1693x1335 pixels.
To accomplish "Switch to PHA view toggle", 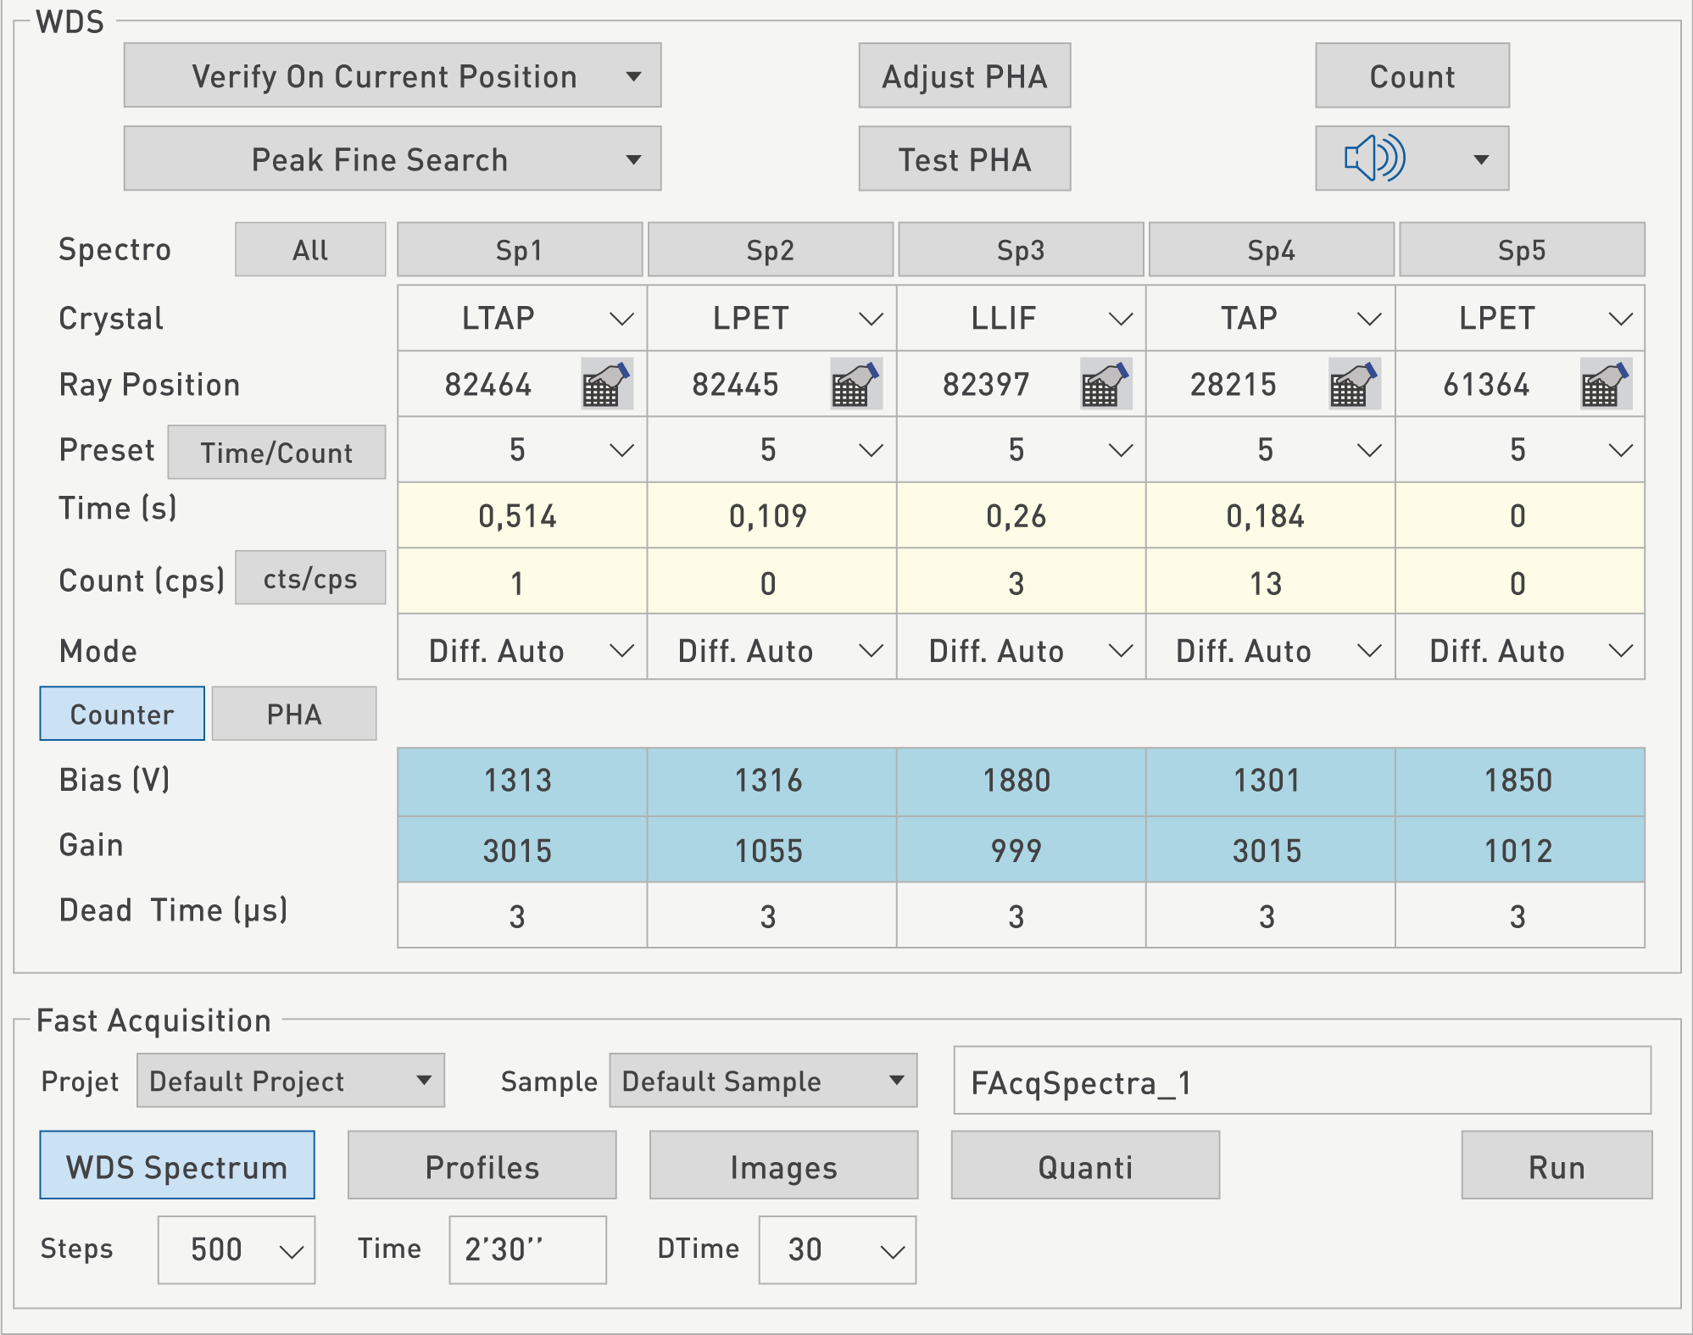I will click(x=293, y=714).
